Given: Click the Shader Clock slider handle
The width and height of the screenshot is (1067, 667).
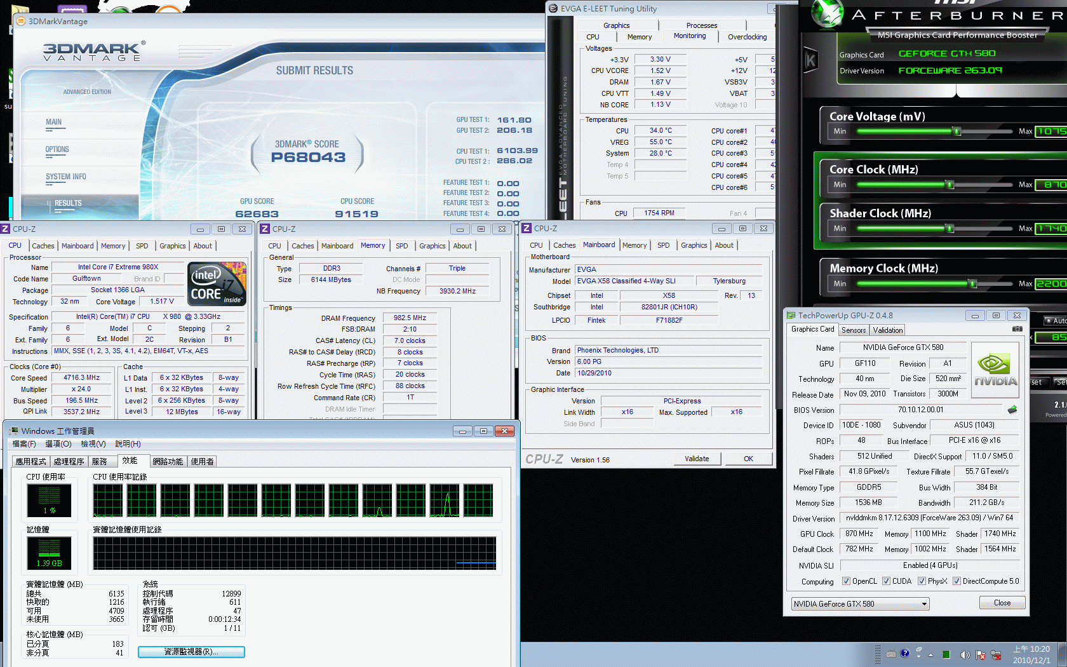Looking at the screenshot, I should point(950,228).
